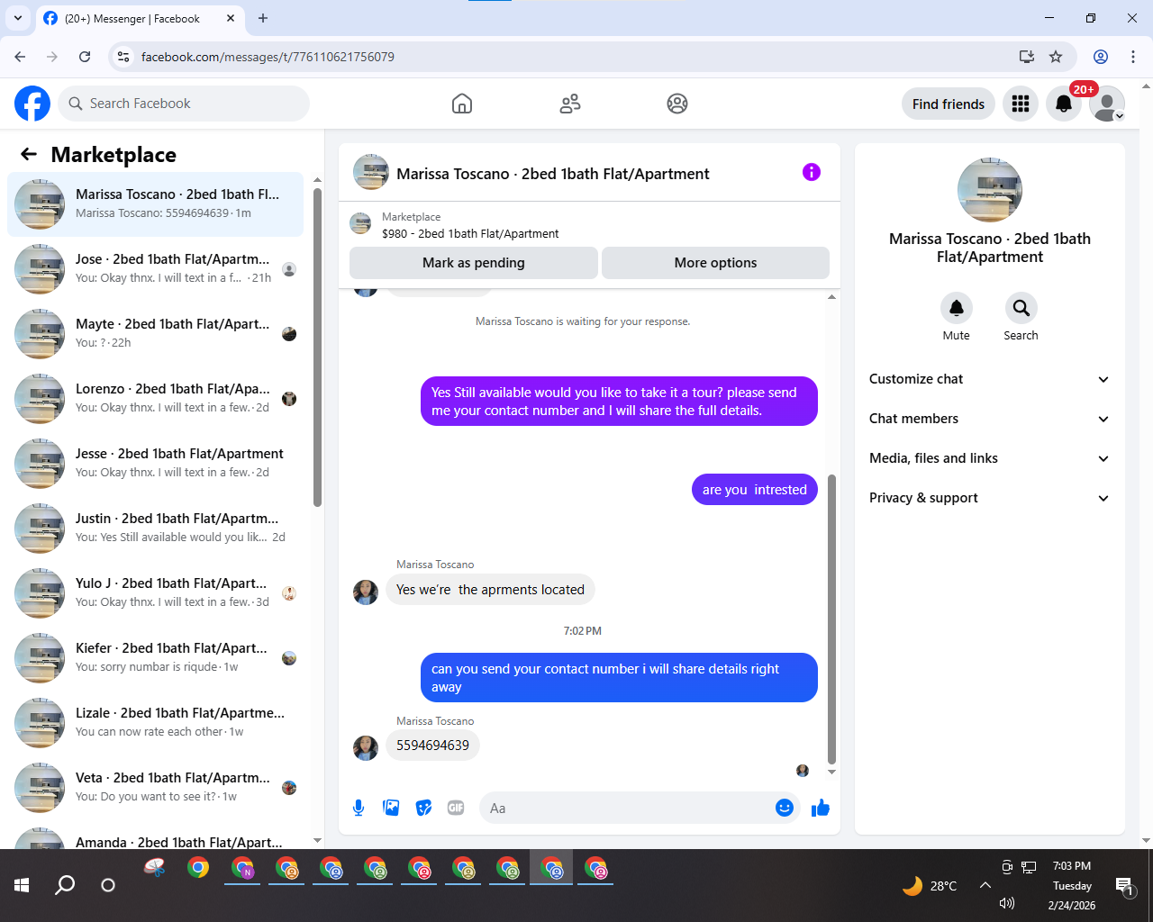Click More options button
1153x922 pixels.
pyautogui.click(x=715, y=263)
